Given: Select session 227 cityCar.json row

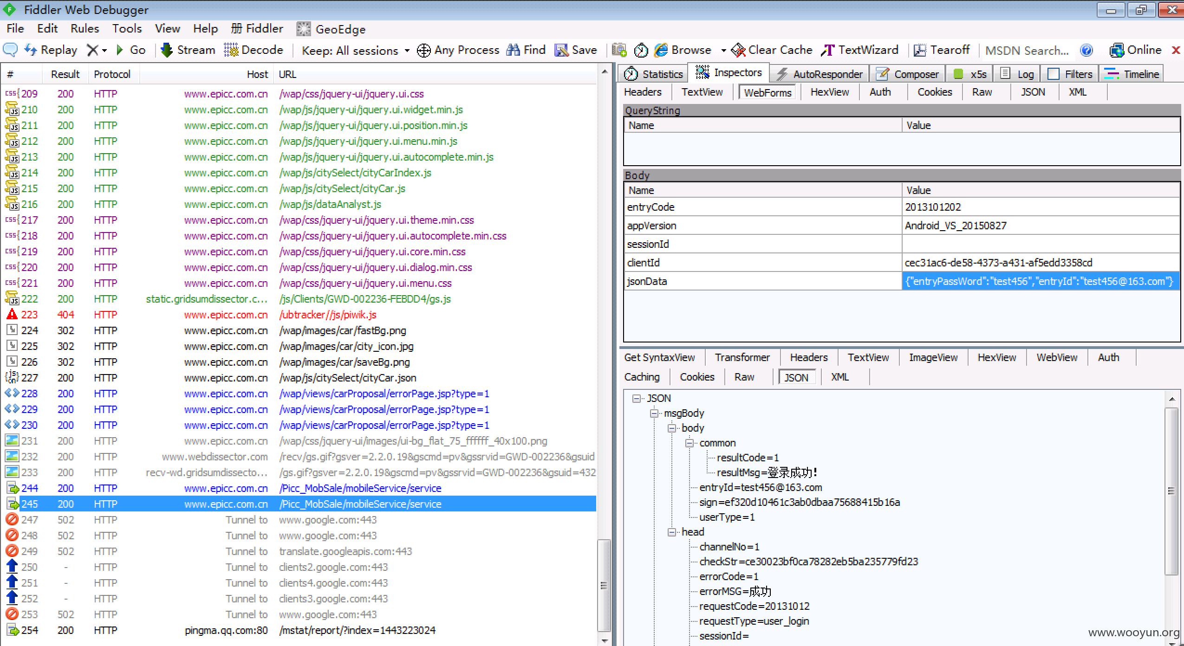Looking at the screenshot, I should tap(299, 378).
